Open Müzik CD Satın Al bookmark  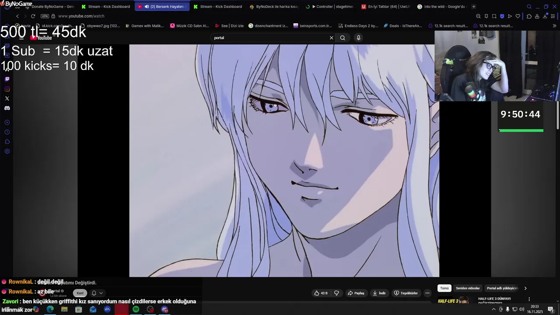tap(189, 26)
